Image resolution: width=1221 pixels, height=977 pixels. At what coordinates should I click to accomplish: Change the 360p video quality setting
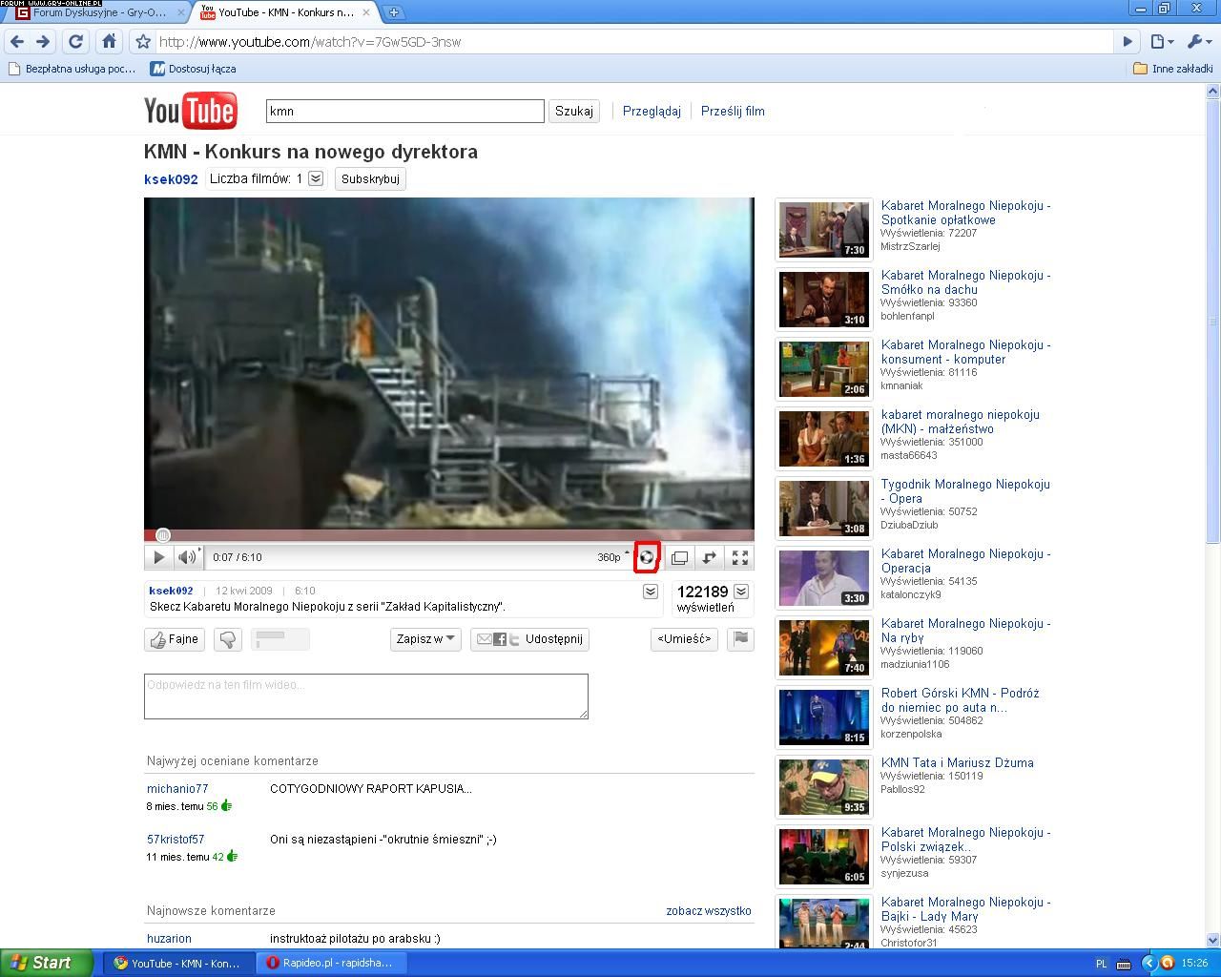(x=612, y=557)
